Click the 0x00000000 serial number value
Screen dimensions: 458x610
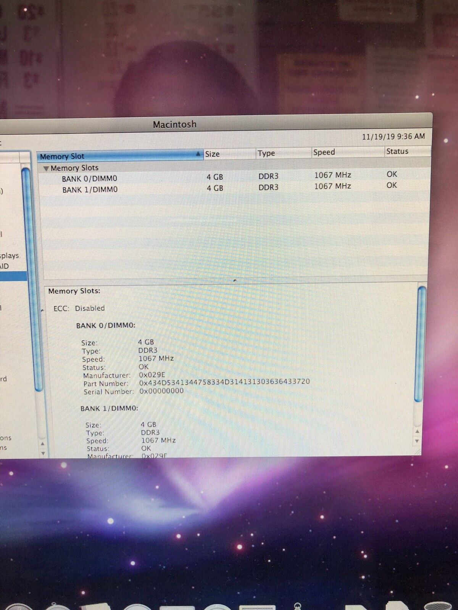pyautogui.click(x=161, y=391)
